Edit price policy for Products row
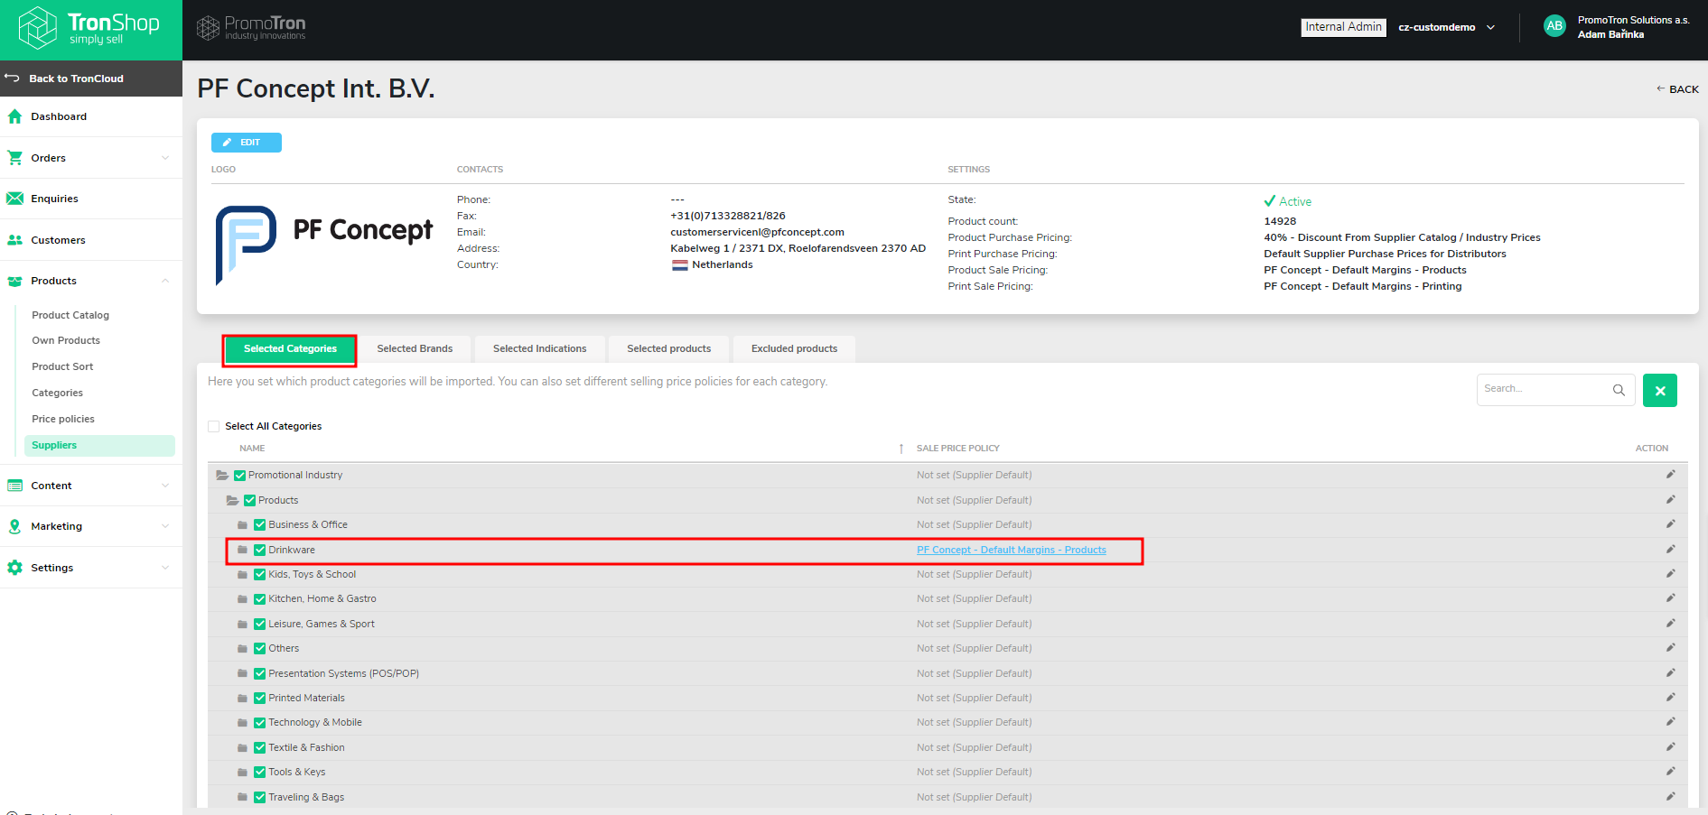This screenshot has width=1708, height=815. (1670, 500)
